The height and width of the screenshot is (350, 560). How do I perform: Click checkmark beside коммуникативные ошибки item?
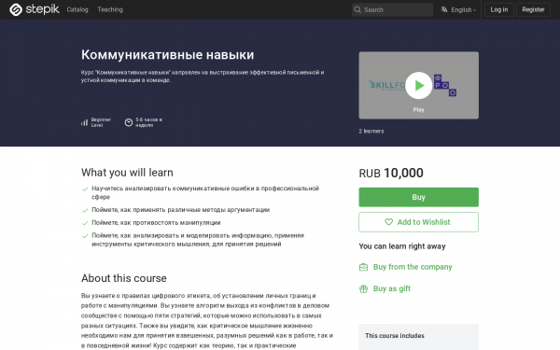click(x=85, y=189)
